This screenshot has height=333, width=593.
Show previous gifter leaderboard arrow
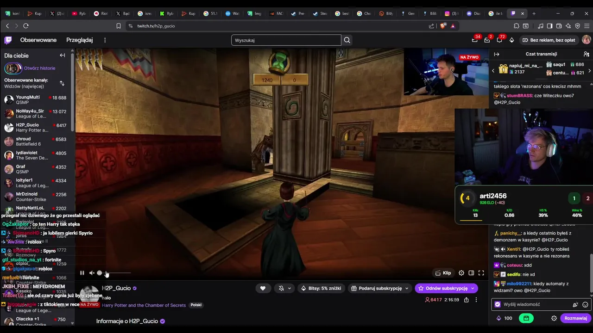[x=493, y=71]
